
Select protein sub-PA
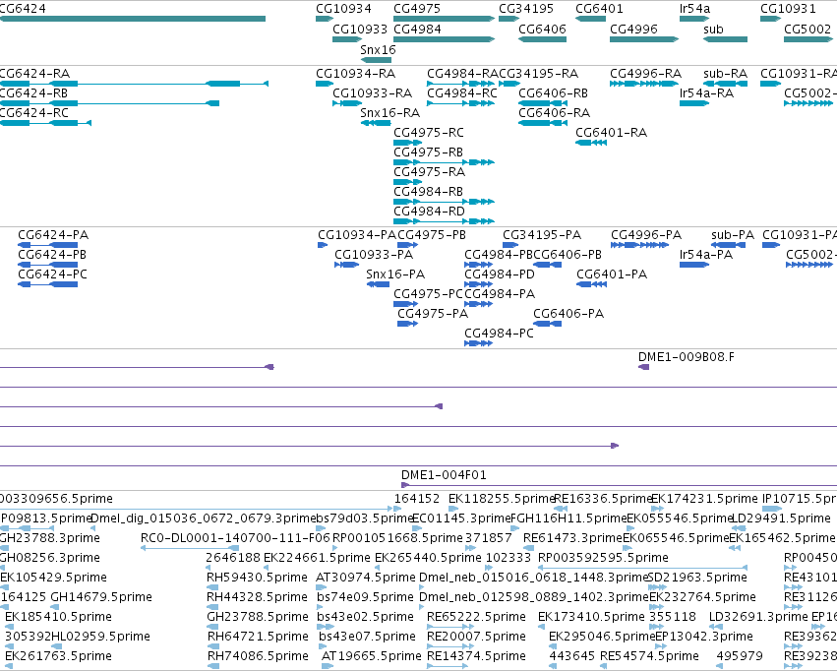(x=729, y=245)
